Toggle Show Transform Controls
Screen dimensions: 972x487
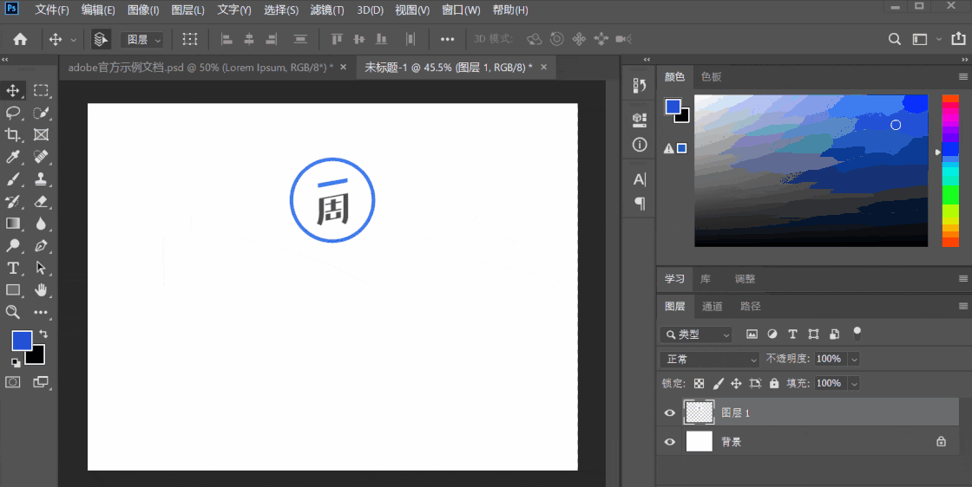pos(190,39)
